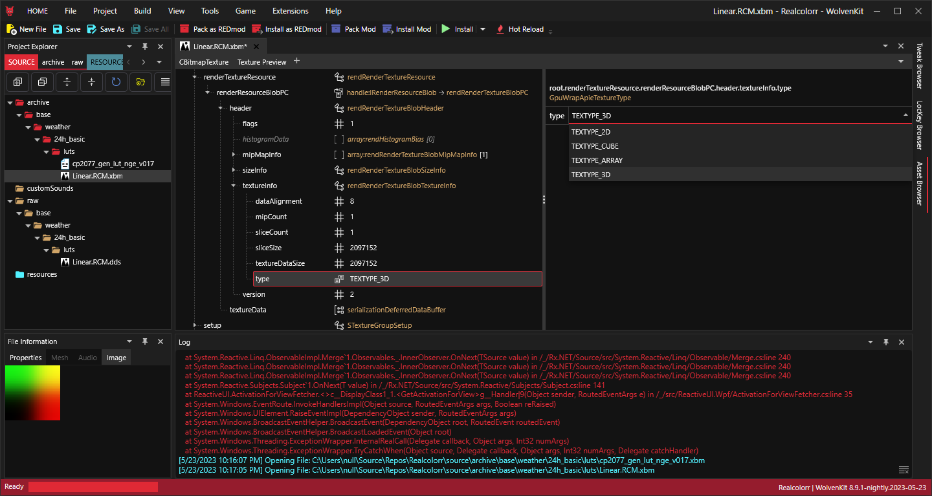Open the Asset Browser side panel
This screenshot has height=496, width=932.
[x=919, y=184]
